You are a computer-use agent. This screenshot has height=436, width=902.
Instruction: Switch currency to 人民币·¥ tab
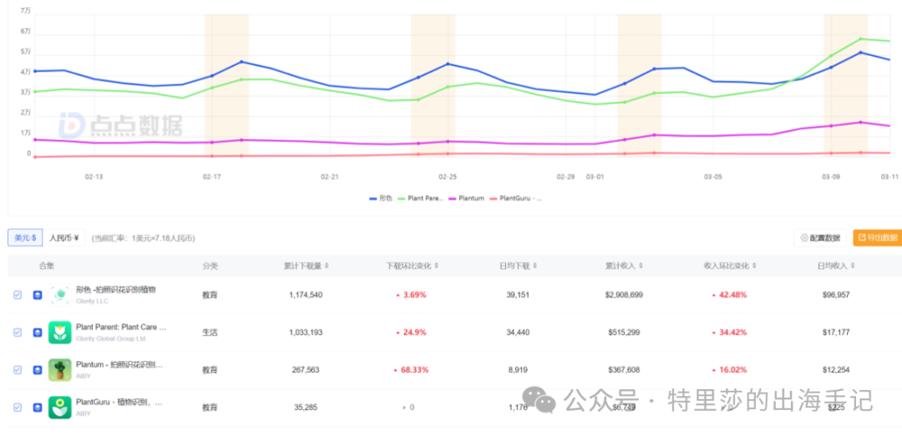[63, 237]
